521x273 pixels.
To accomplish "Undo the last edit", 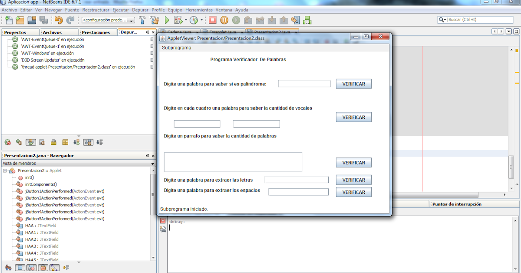I will tap(58, 19).
